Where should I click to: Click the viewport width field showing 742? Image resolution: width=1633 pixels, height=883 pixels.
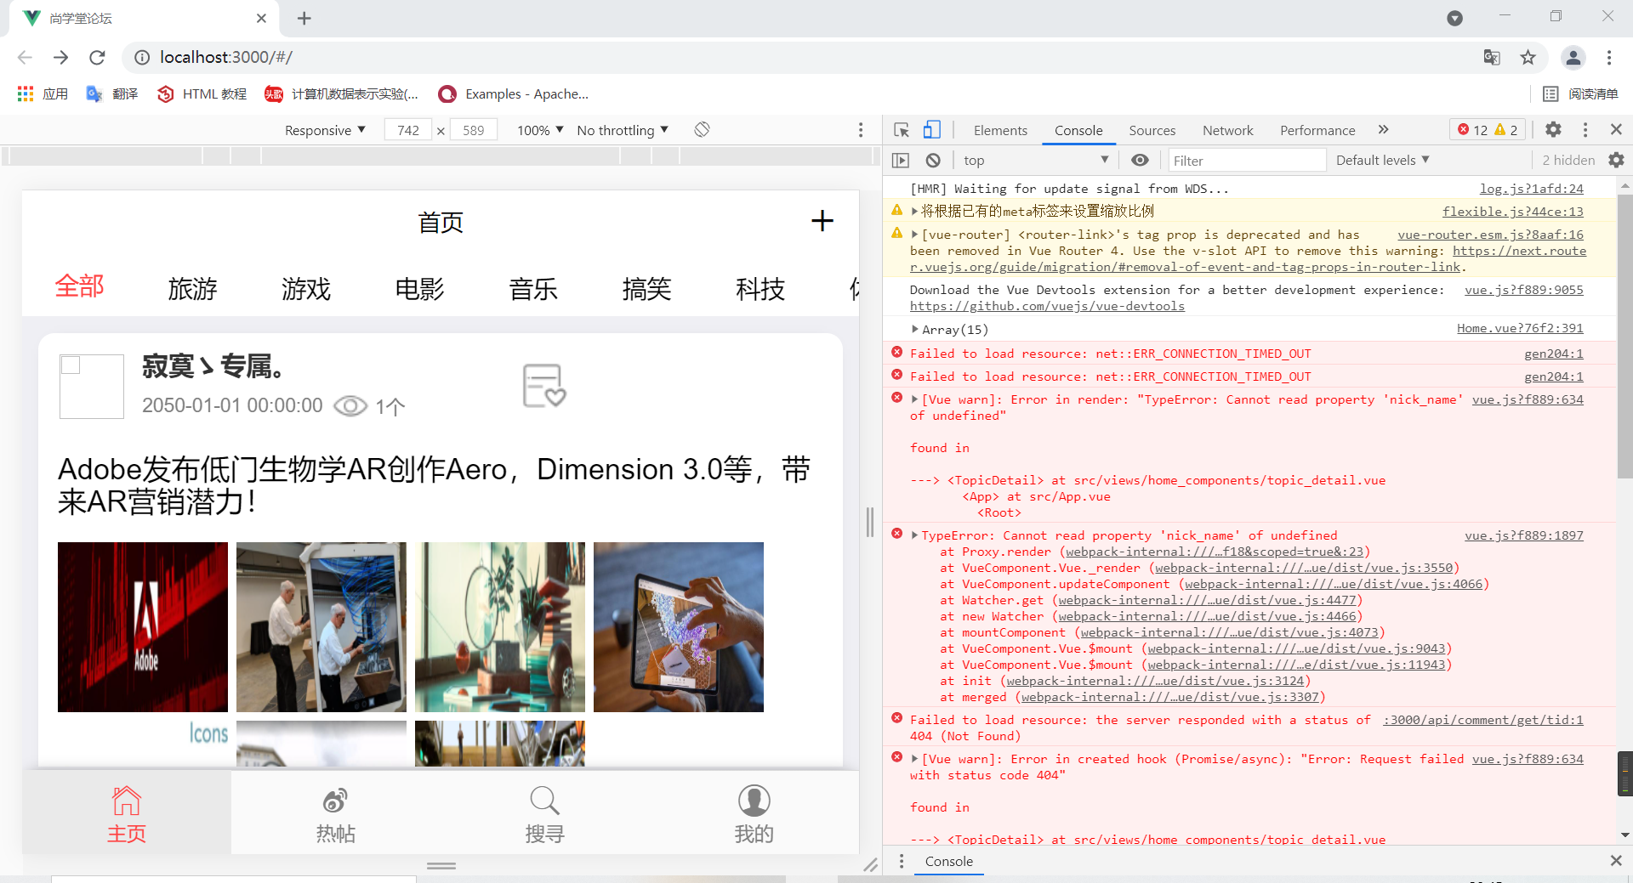click(408, 130)
